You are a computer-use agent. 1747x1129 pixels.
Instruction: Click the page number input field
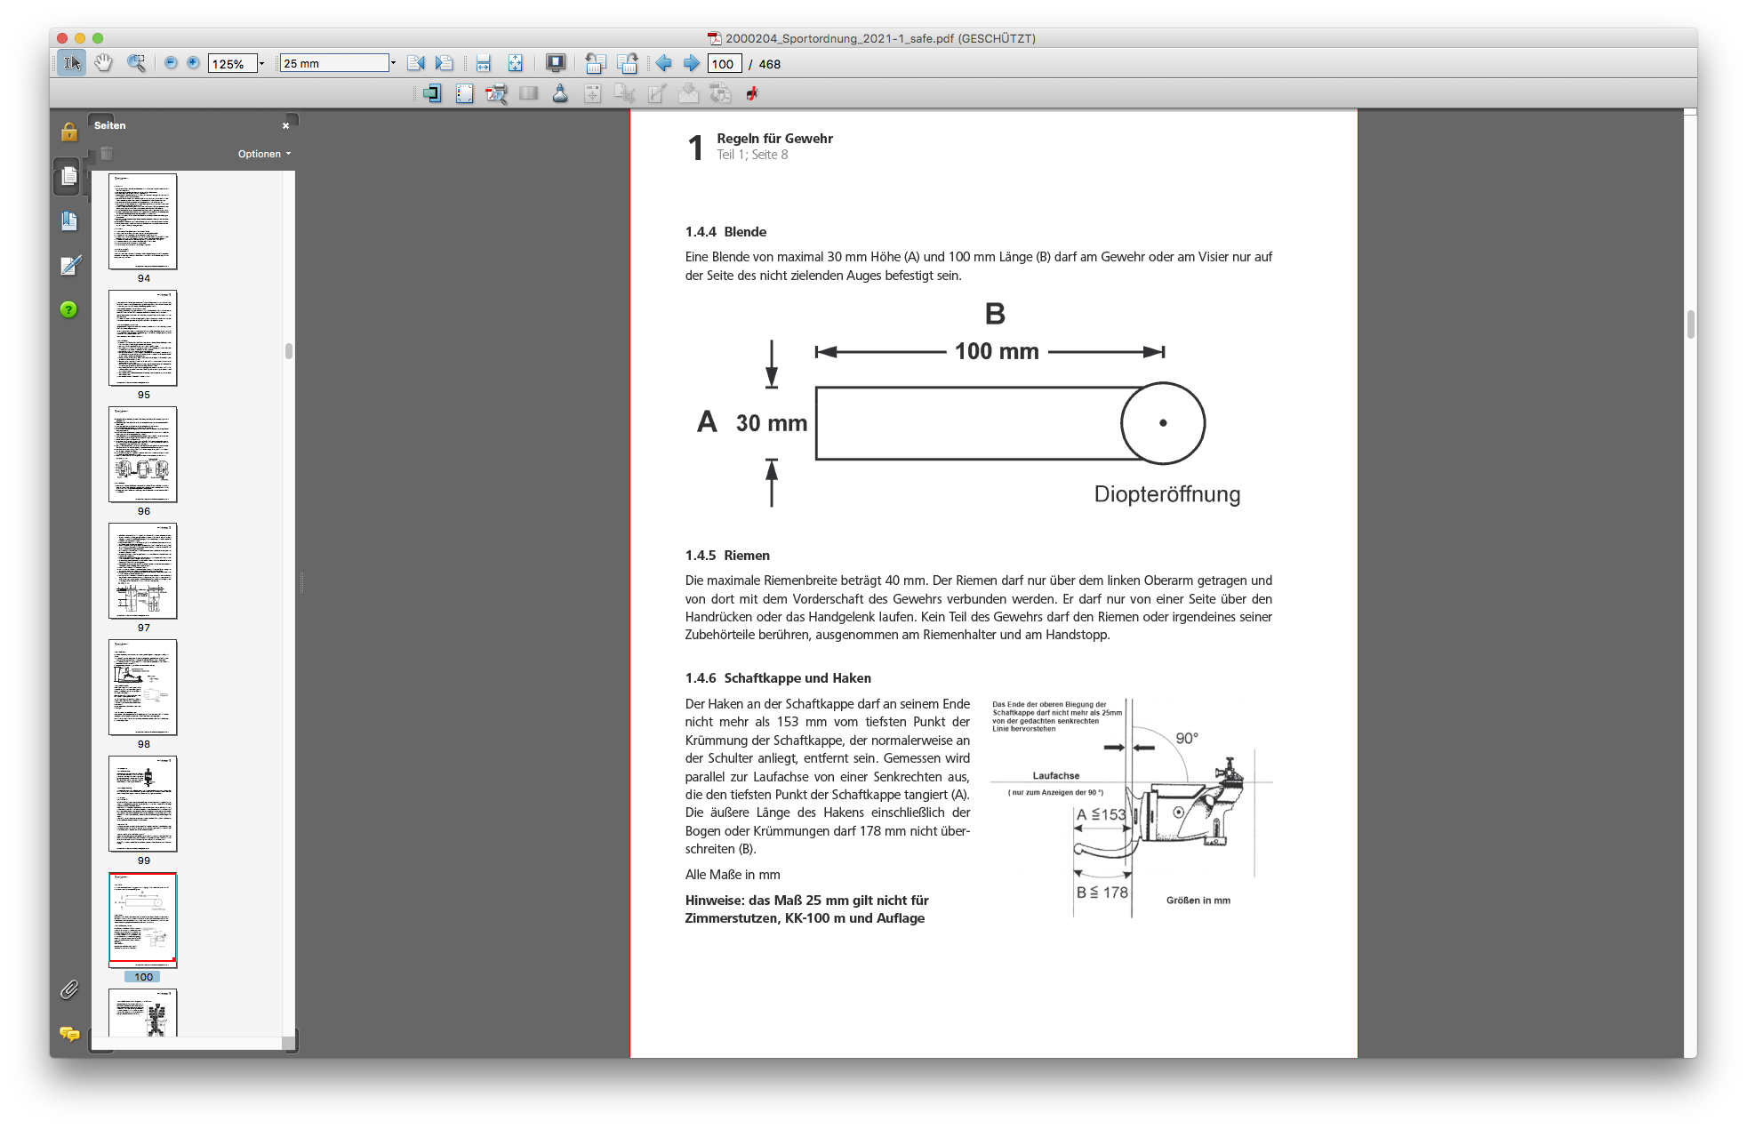pyautogui.click(x=724, y=64)
